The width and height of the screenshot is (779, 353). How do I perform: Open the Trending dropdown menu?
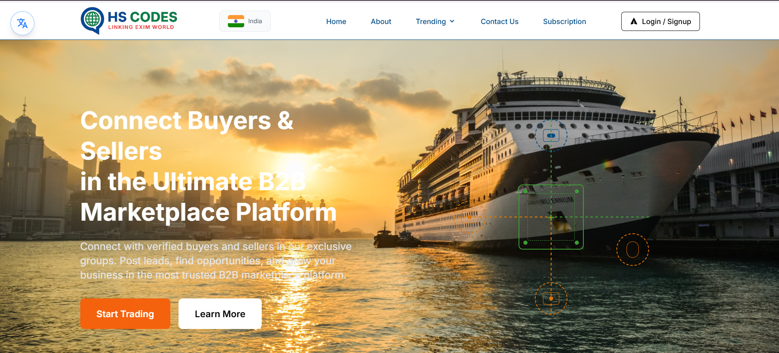tap(435, 22)
